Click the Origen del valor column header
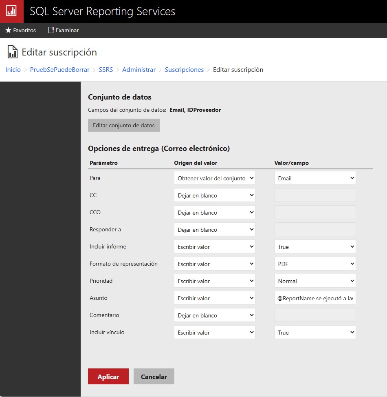387x397 pixels. (x=196, y=163)
